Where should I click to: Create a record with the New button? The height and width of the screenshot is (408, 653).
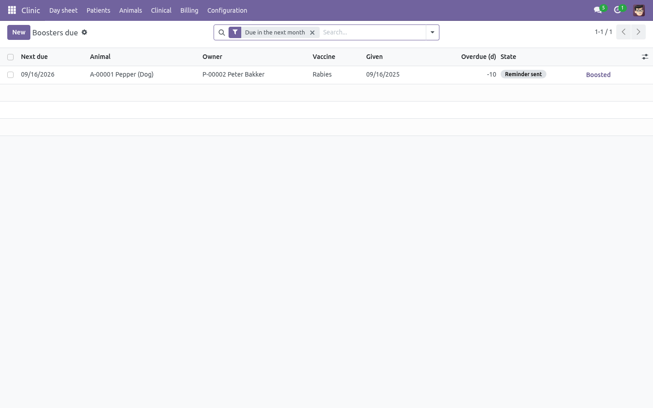[x=19, y=32]
